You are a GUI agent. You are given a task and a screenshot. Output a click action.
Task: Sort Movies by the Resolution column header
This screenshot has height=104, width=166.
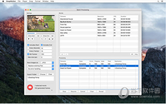coord(105,17)
